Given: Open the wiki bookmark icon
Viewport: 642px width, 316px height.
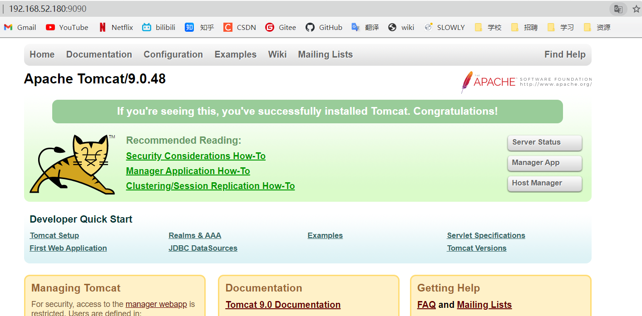Looking at the screenshot, I should [x=392, y=27].
